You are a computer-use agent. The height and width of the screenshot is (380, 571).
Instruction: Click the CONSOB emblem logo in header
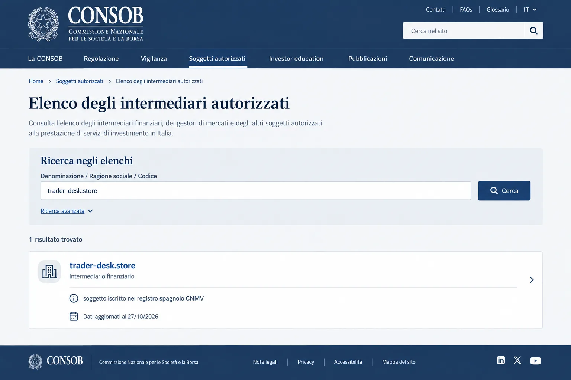click(43, 24)
